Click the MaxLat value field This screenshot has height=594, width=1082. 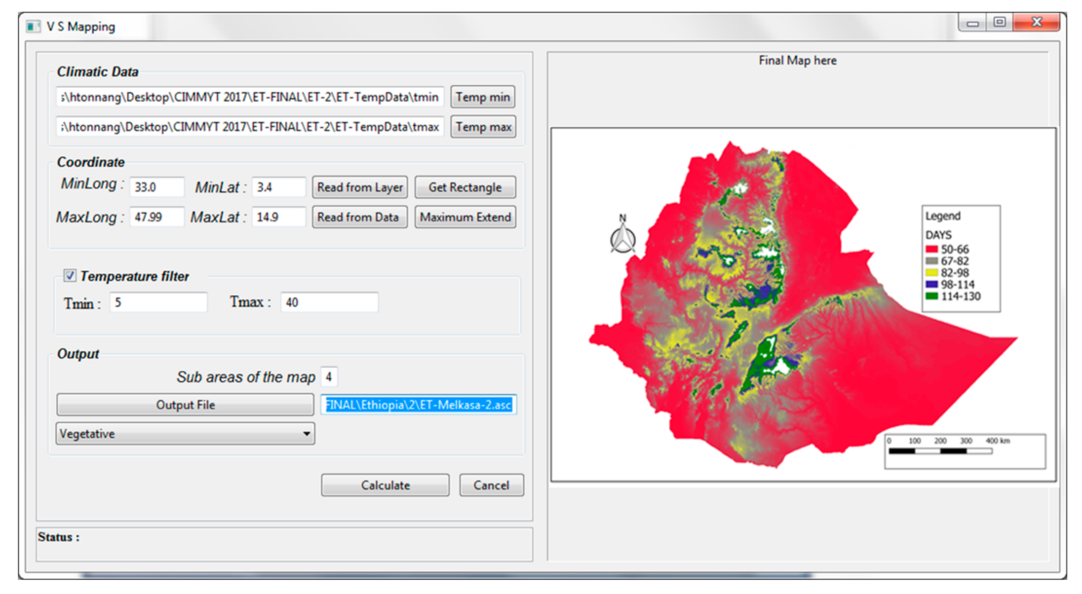pyautogui.click(x=278, y=217)
